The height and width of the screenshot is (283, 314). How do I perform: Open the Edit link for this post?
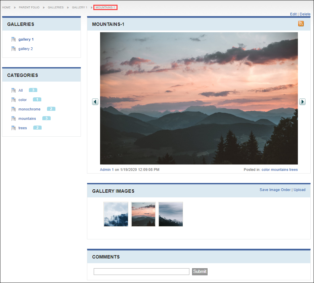[x=293, y=14]
